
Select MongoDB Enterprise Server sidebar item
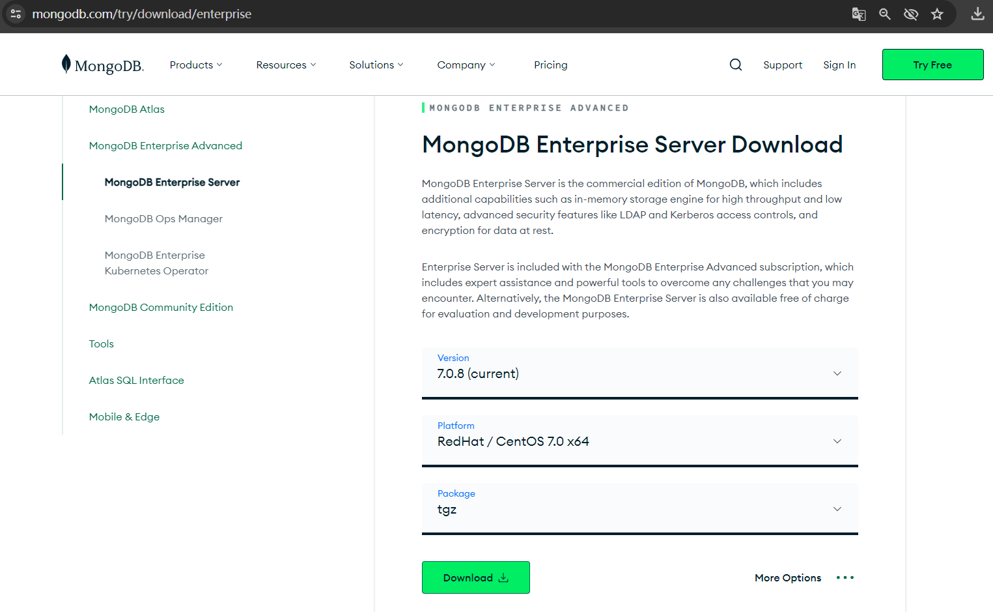172,182
